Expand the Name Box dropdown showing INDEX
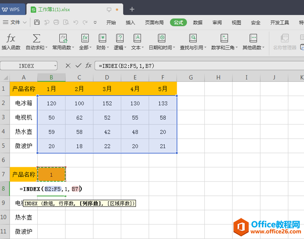The image size is (304, 239). point(55,66)
